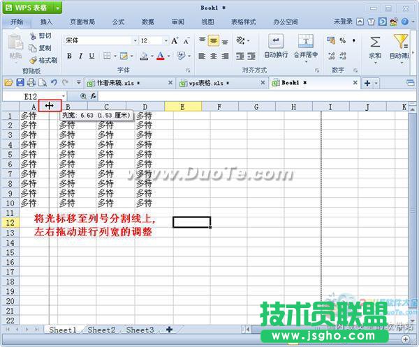Image resolution: width=419 pixels, height=347 pixels.
Task: Click the Undo arrow
Action: click(54, 83)
